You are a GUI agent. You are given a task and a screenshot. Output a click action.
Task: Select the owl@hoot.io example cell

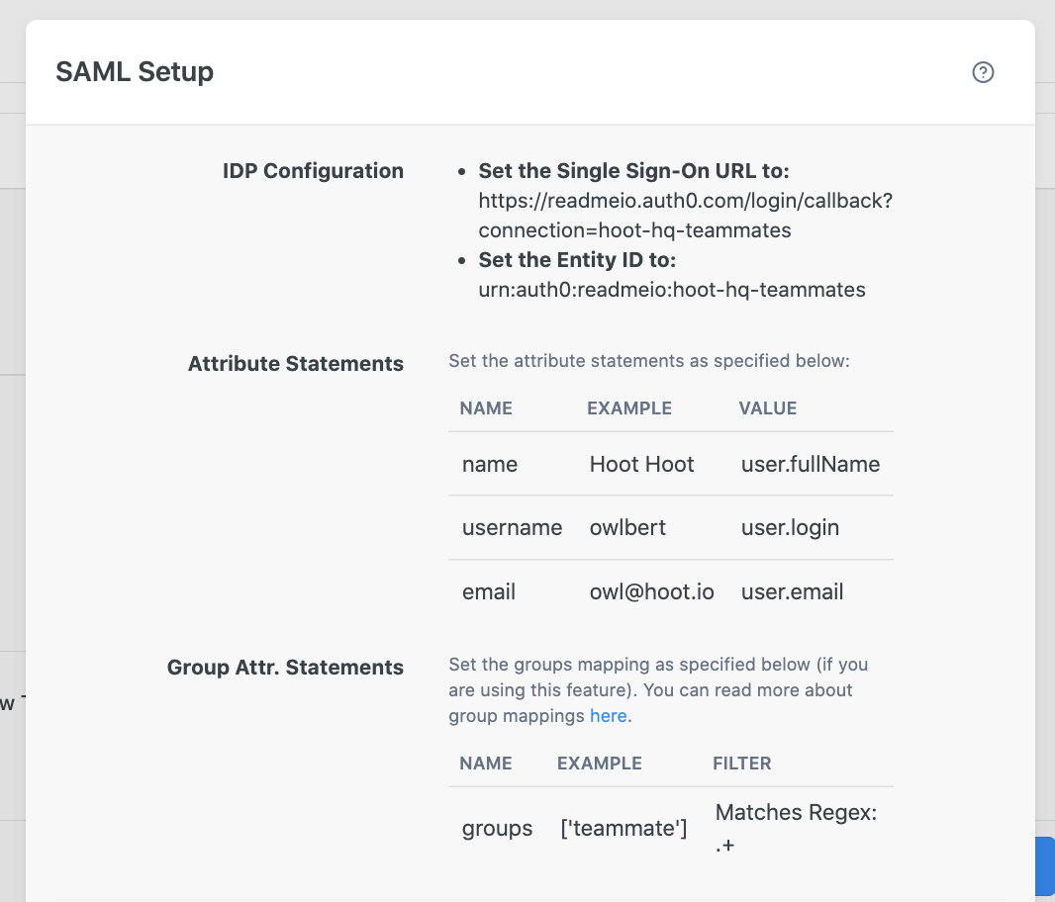(x=651, y=592)
